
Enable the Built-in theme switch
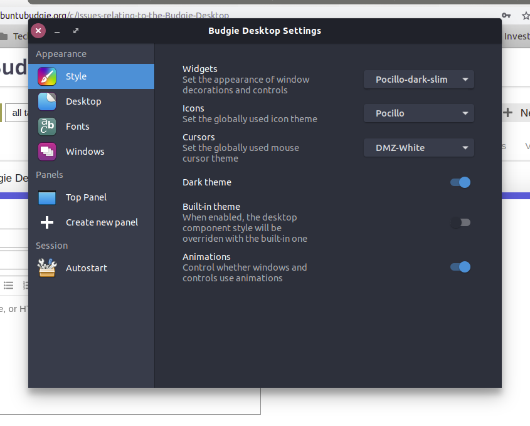(460, 222)
